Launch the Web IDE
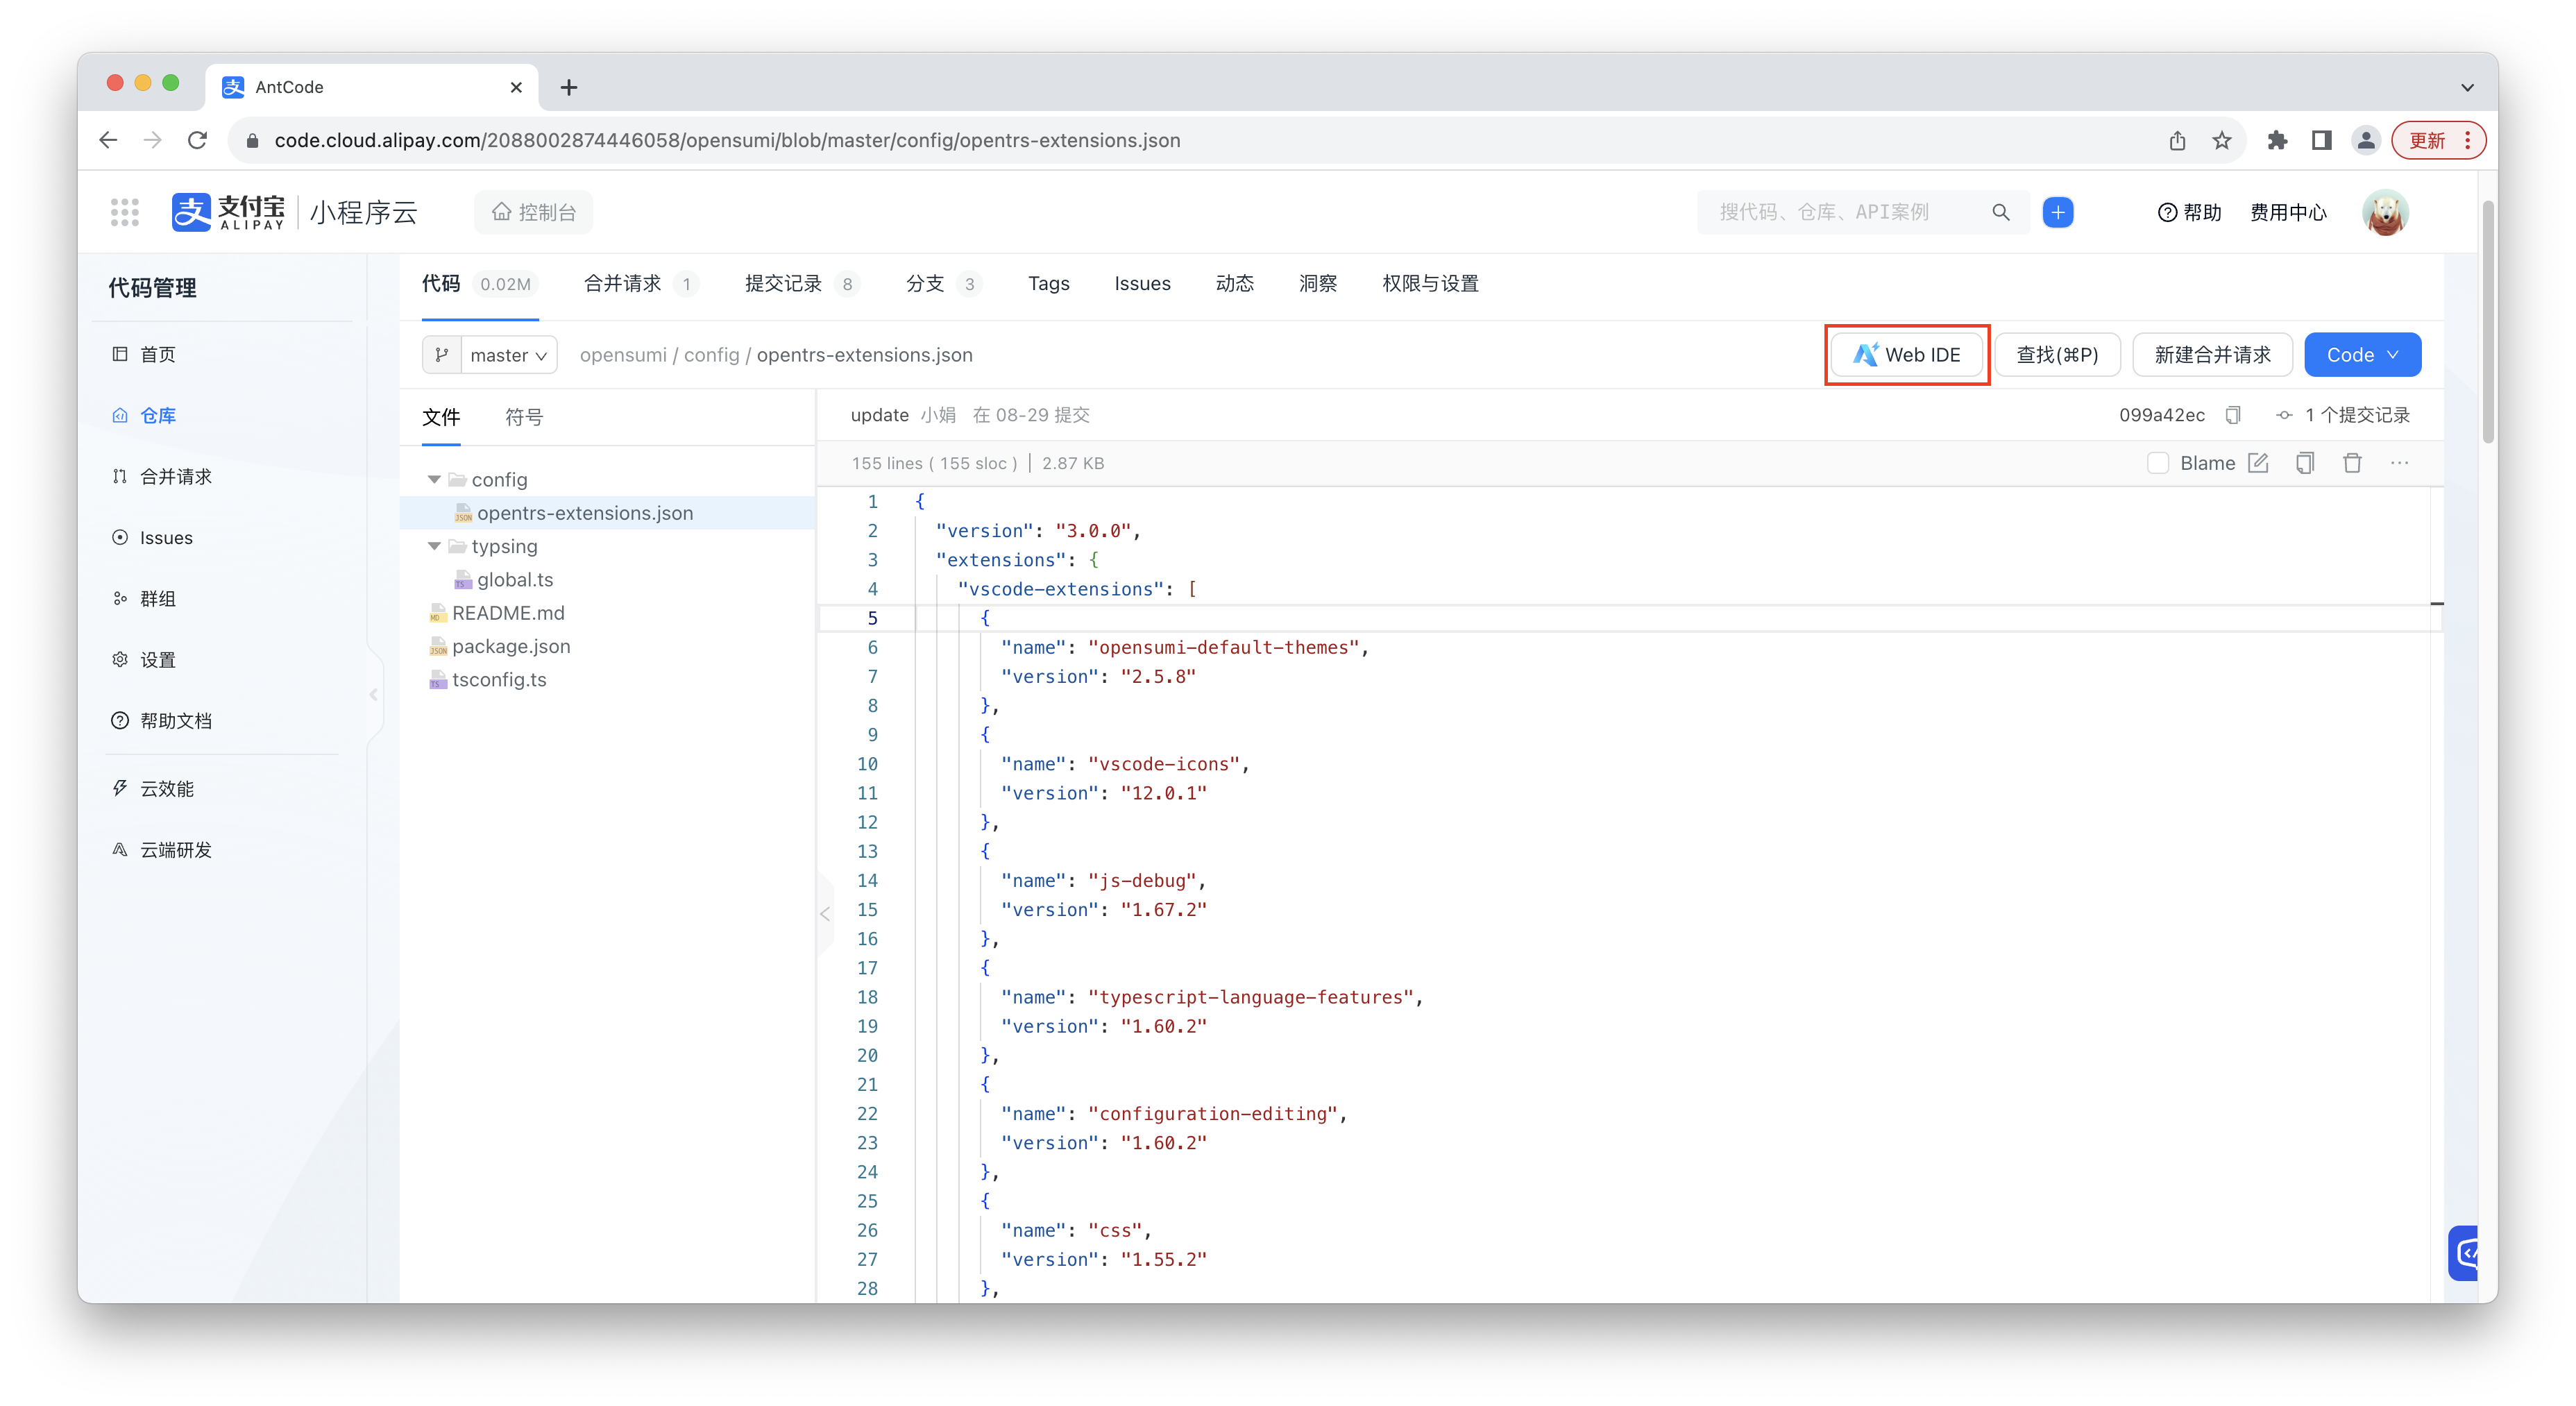The height and width of the screenshot is (1406, 2576). (x=1906, y=354)
